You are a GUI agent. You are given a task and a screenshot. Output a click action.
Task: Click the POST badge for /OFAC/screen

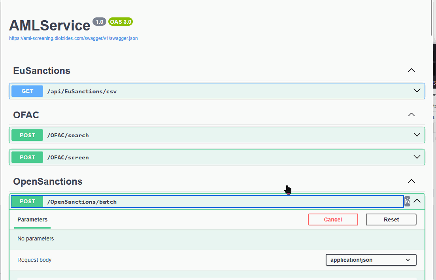click(x=27, y=157)
